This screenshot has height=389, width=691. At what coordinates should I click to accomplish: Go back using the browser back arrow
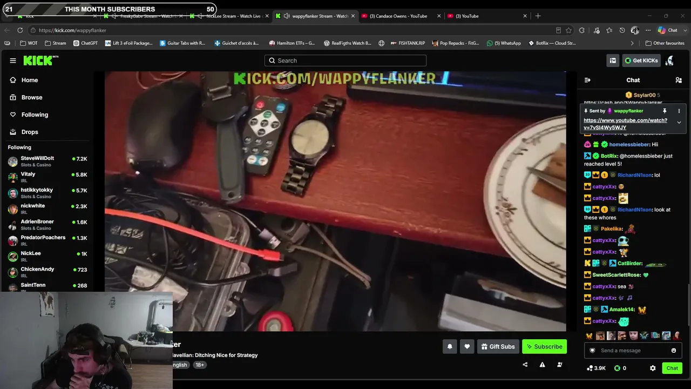point(6,30)
